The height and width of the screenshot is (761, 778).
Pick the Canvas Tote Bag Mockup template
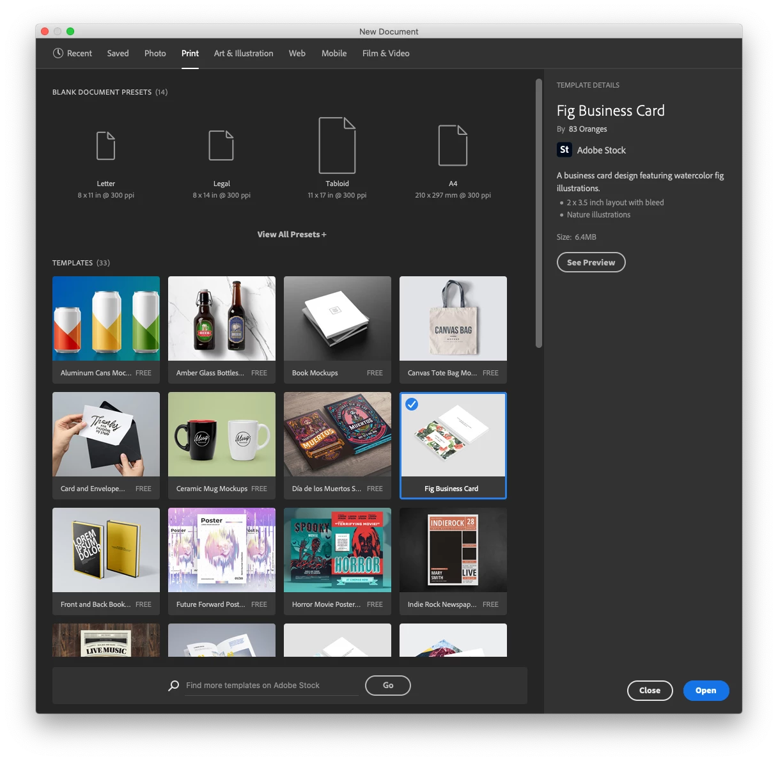pos(453,330)
